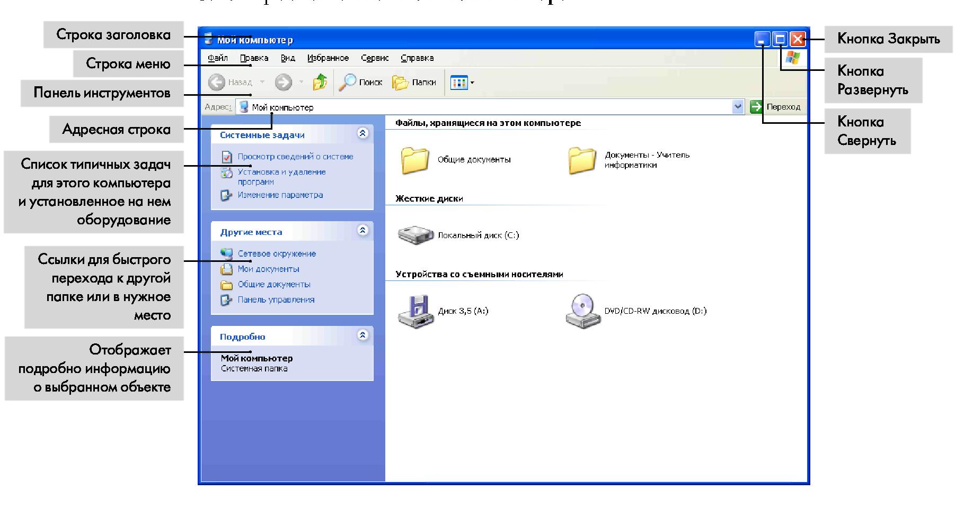Click heading Жесткие диски
Image resolution: width=964 pixels, height=509 pixels.
click(429, 199)
